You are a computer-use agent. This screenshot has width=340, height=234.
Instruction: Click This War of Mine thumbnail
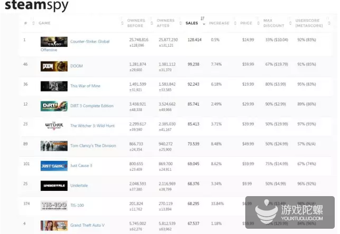54,86
